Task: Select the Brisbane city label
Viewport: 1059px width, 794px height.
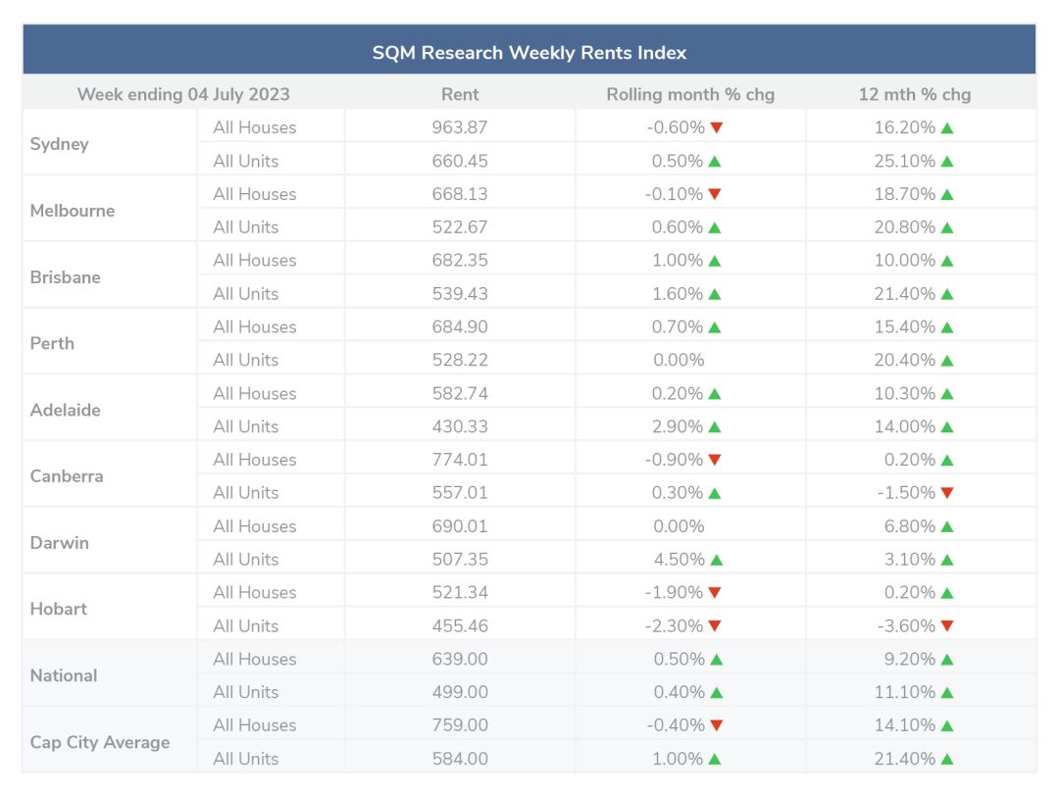Action: click(x=66, y=277)
